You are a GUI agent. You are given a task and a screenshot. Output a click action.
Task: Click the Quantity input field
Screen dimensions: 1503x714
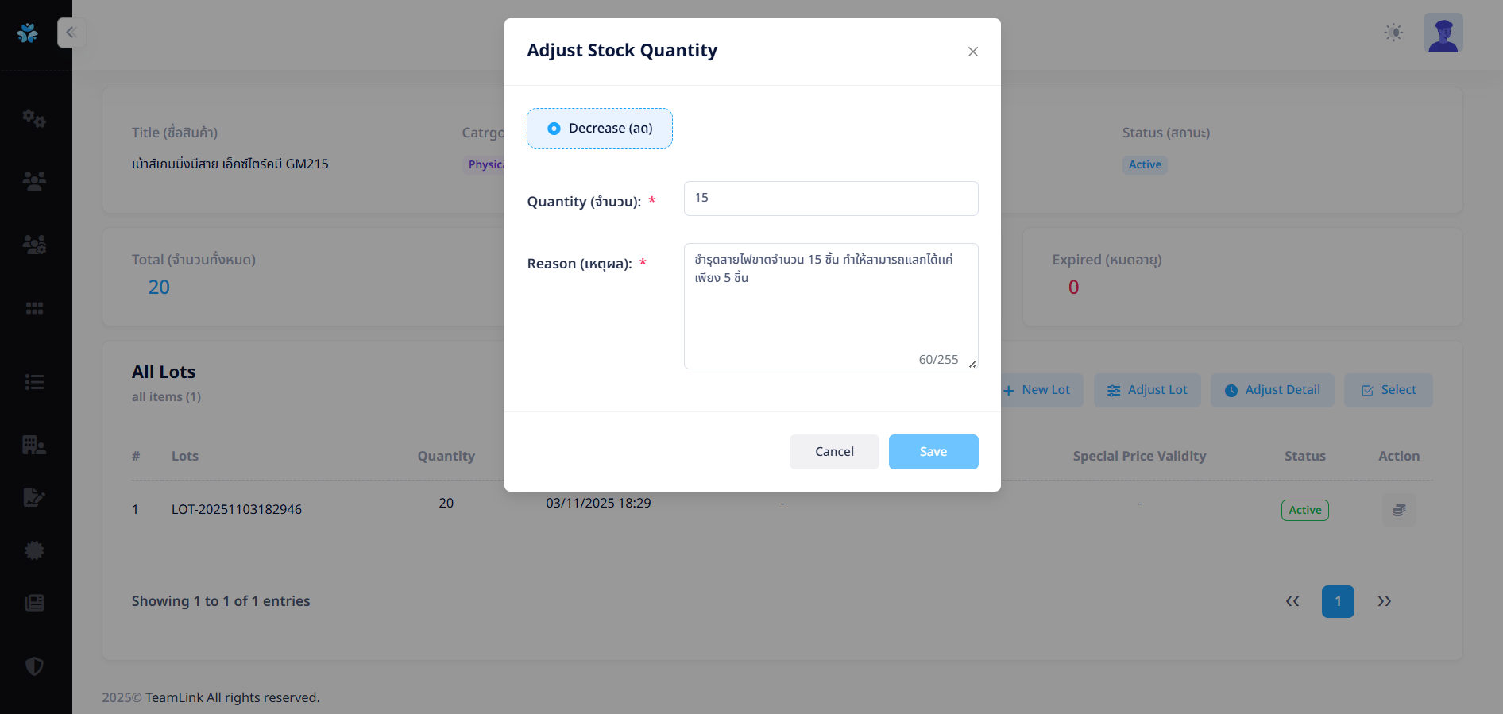[830, 199]
